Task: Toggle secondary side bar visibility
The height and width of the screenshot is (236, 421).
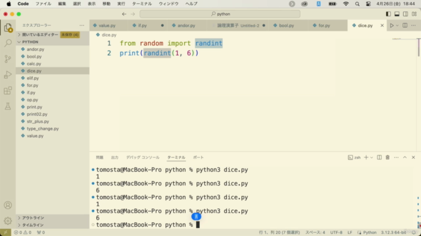Action: (405, 14)
